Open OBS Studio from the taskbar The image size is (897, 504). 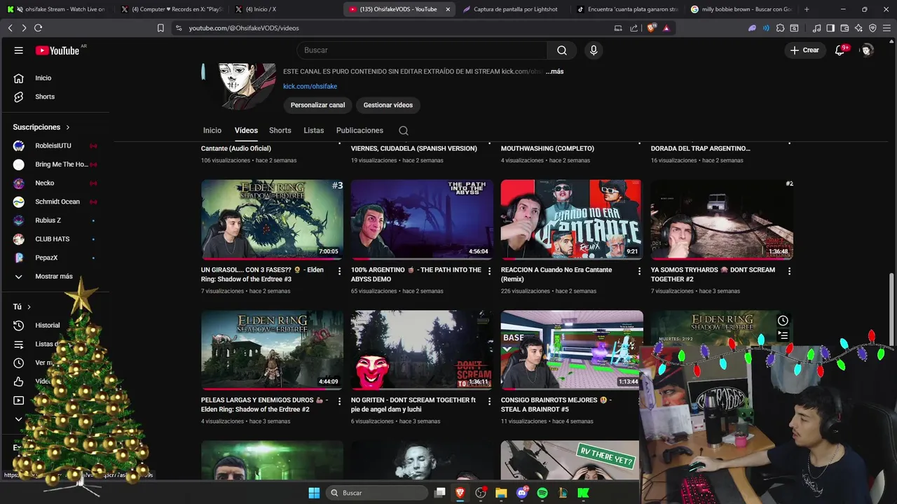481,493
